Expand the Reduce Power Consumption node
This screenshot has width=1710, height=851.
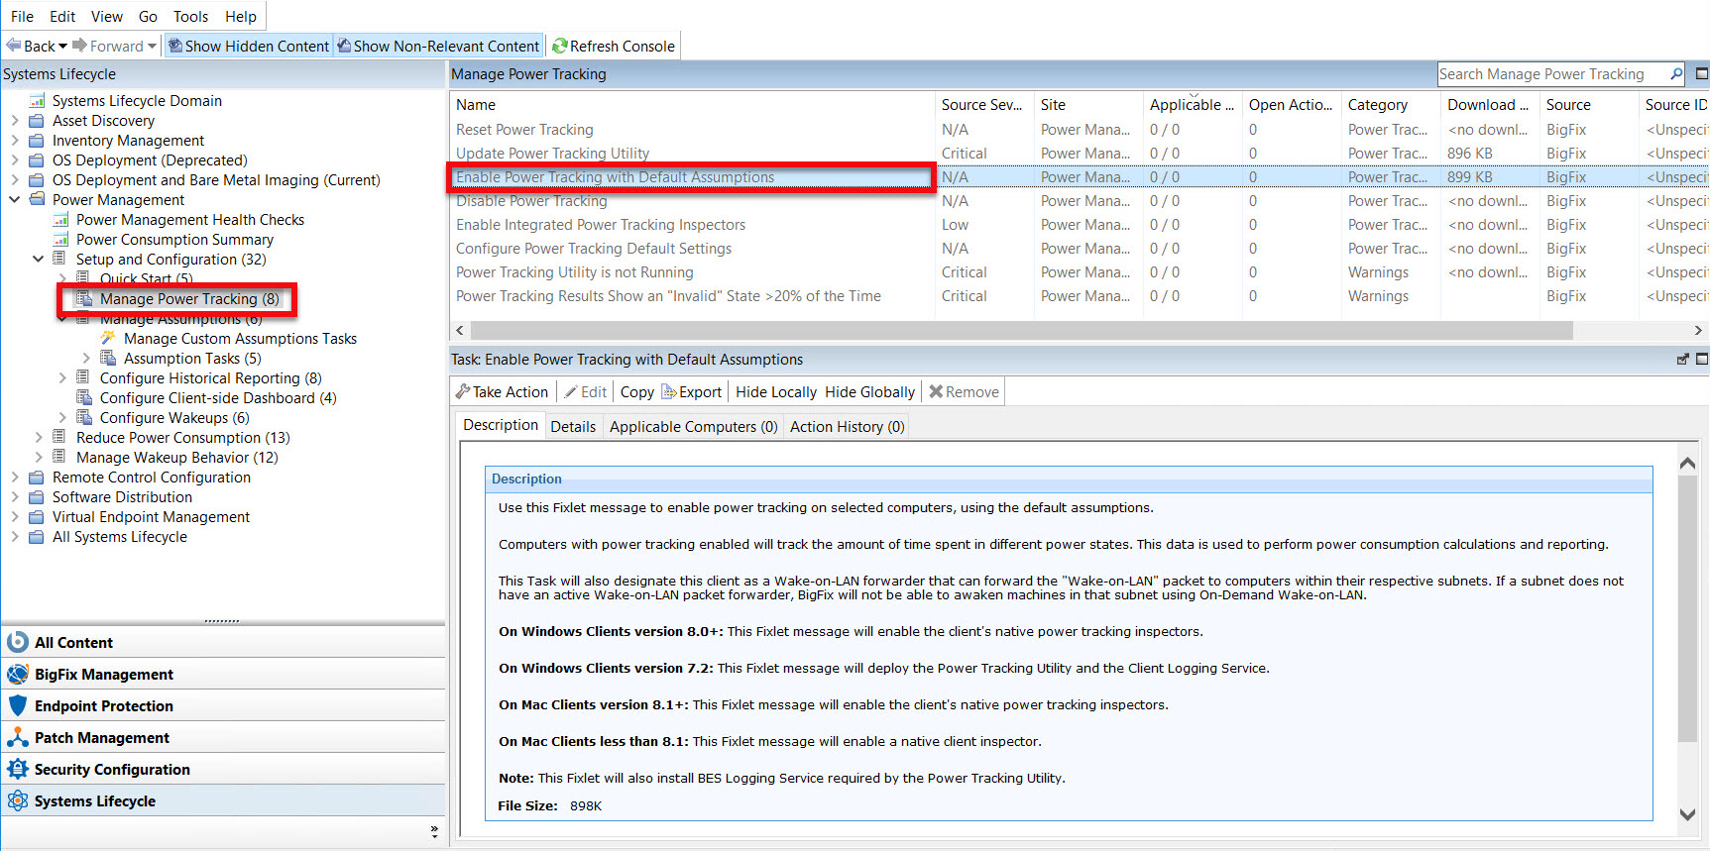click(x=39, y=438)
